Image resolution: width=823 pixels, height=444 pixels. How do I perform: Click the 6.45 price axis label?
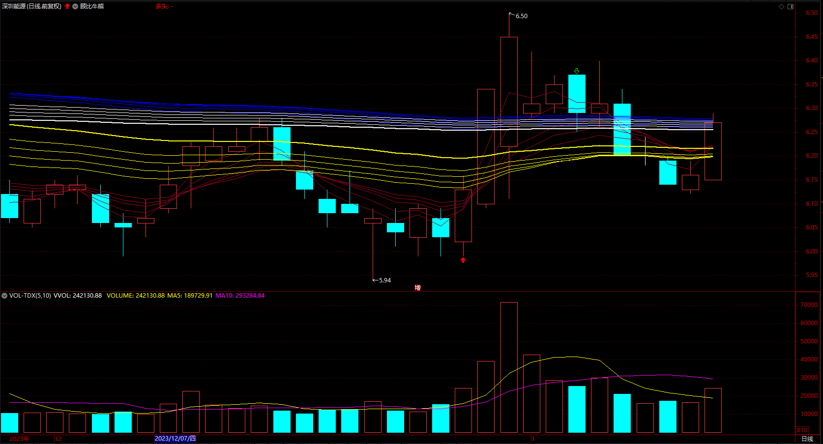click(x=812, y=37)
